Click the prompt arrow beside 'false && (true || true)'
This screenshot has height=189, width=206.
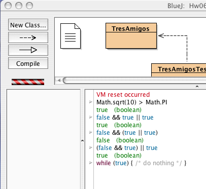click(91, 132)
